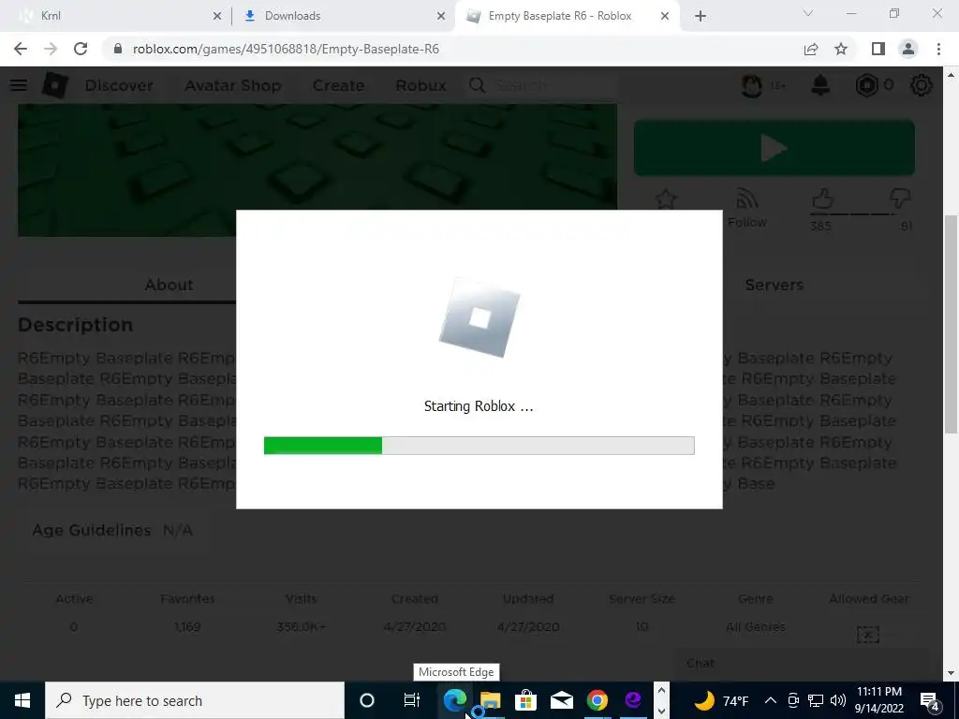Open the 74°F weather widget
959x719 pixels.
pyautogui.click(x=722, y=700)
